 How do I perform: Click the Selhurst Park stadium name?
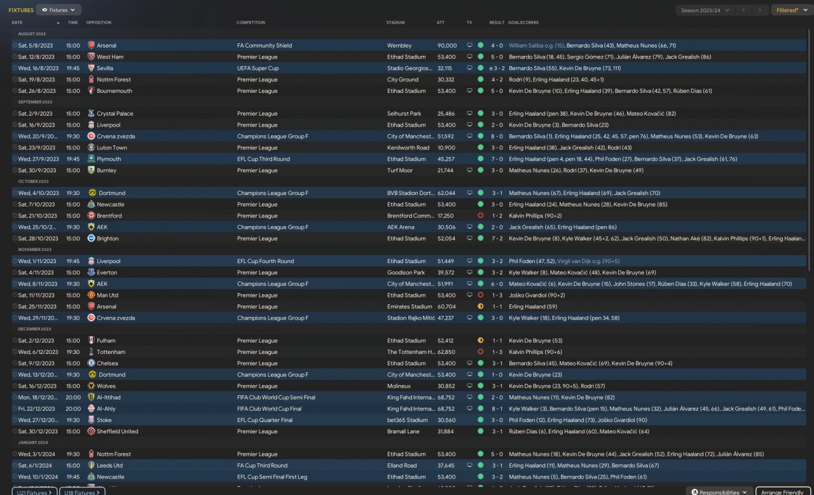pos(403,114)
